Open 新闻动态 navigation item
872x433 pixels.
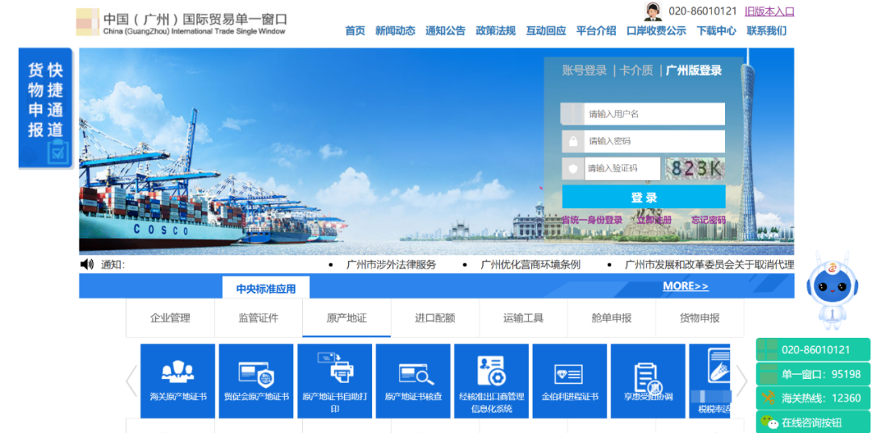tap(395, 31)
